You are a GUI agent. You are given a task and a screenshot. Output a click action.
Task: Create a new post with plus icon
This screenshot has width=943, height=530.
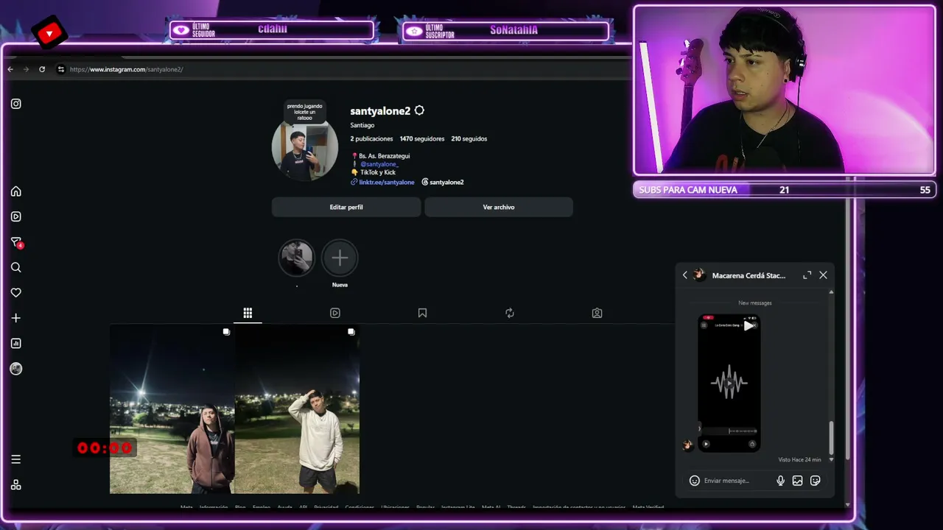point(15,318)
